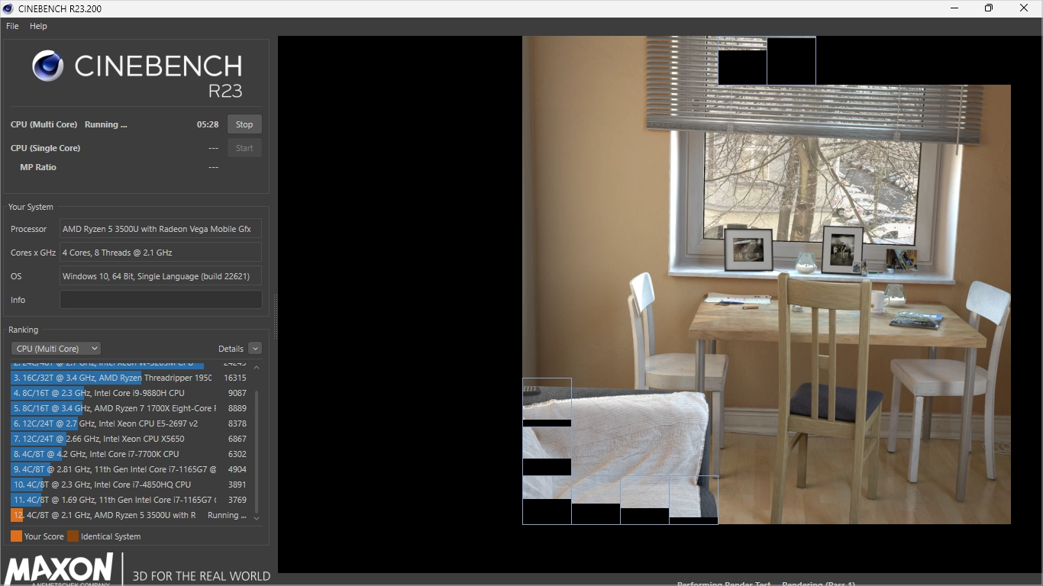Close the Cinebench window

1024,8
